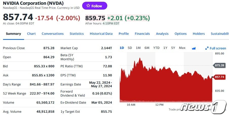Click the 875.28 previous close chart label
Screen dimensions: 229x117
[x=219, y=65]
